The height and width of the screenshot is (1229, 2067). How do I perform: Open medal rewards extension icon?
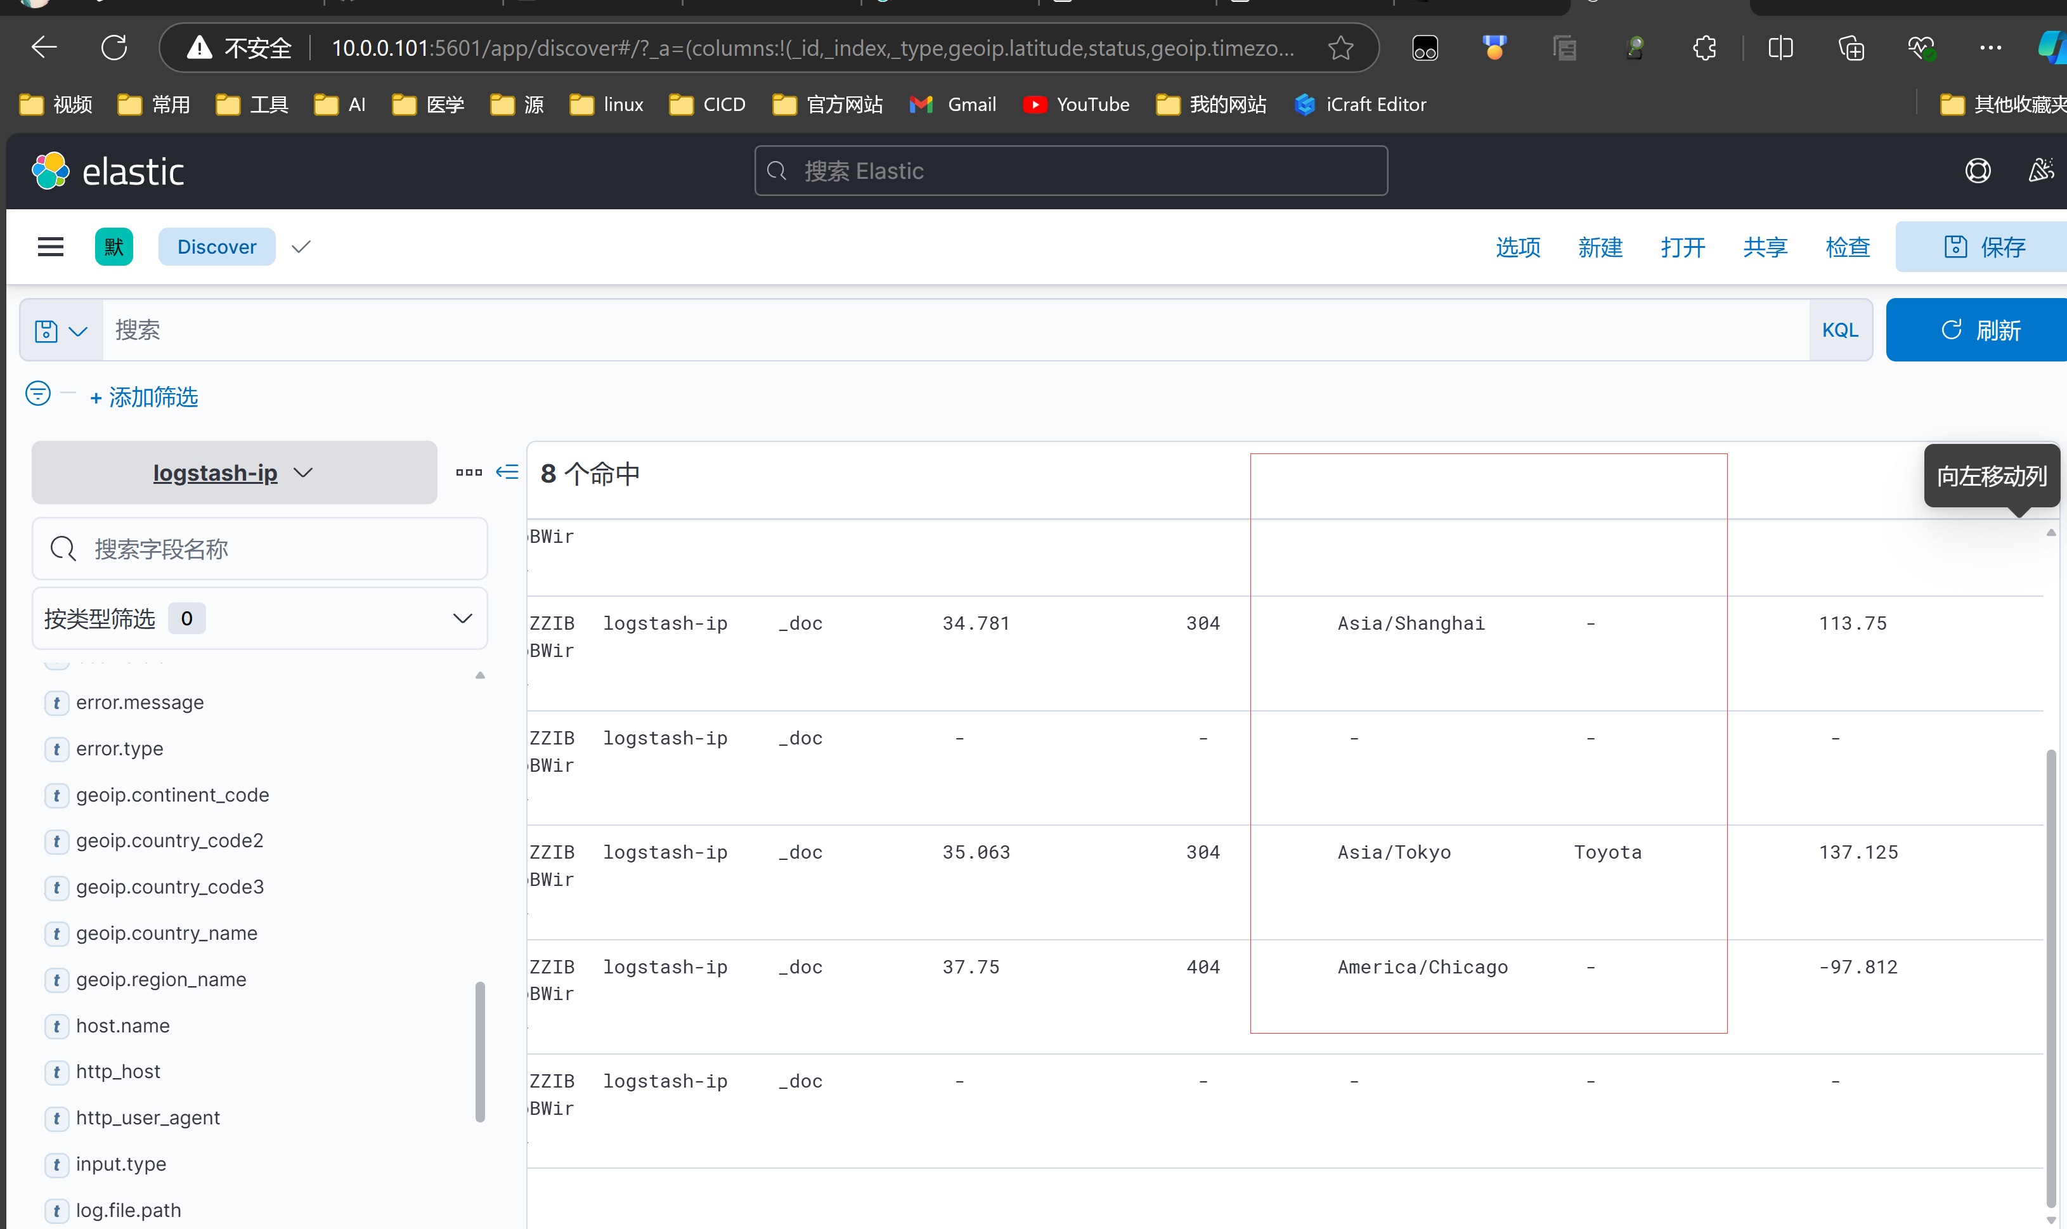coord(1494,48)
